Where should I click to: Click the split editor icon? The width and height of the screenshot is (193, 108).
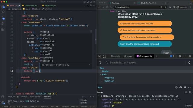pos(90,5)
